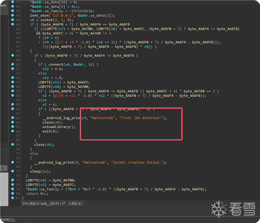
Task: Click the blue dot beside line 57
Action: (x=12, y=91)
